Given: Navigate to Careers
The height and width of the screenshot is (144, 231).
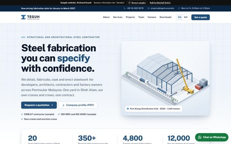Looking at the screenshot, I should tap(152, 17).
